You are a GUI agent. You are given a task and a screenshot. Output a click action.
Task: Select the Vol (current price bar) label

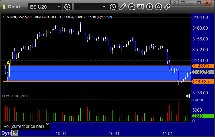coord(24,126)
